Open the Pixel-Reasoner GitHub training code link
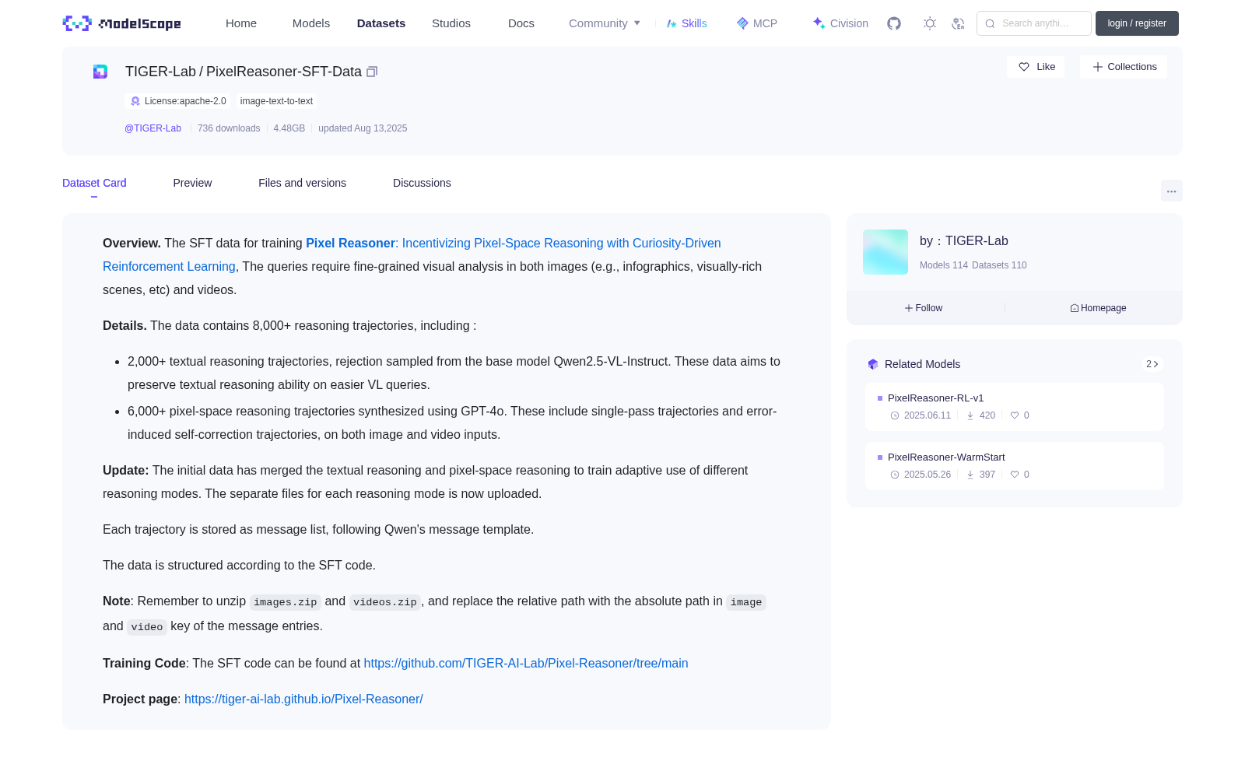This screenshot has width=1245, height=778. click(x=526, y=664)
